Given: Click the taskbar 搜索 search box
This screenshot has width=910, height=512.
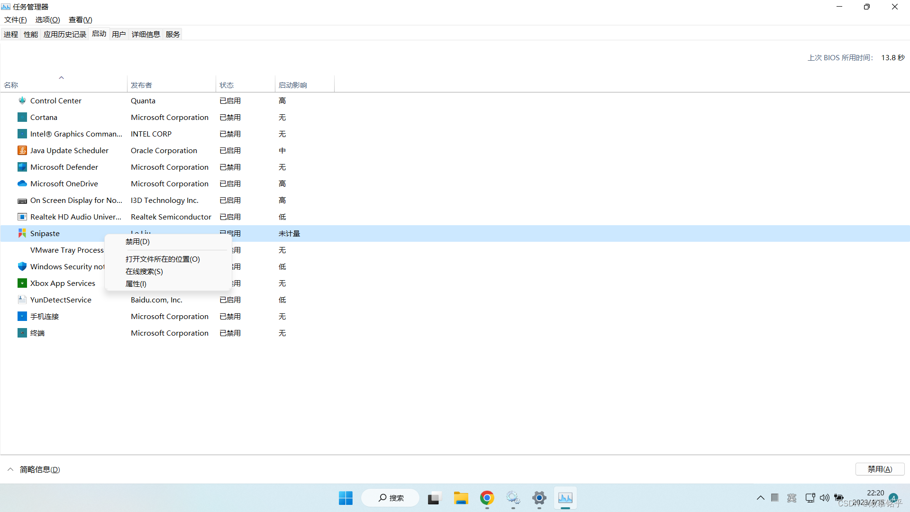Looking at the screenshot, I should (x=391, y=498).
